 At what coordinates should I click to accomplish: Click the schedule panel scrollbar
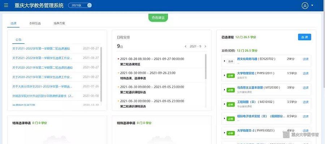[x=205, y=67]
